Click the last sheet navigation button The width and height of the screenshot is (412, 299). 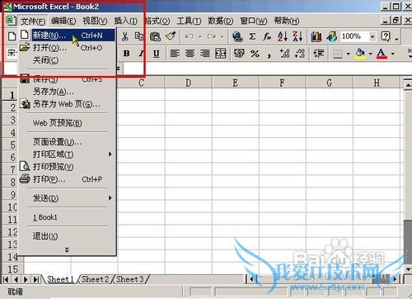click(x=36, y=279)
